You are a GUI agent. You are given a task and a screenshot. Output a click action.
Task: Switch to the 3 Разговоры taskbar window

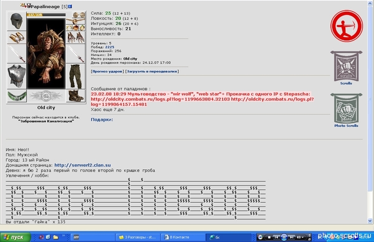[x=138, y=237]
